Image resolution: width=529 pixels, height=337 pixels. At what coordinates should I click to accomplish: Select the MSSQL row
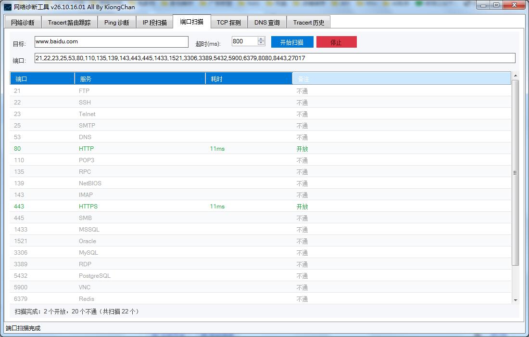tap(261, 229)
